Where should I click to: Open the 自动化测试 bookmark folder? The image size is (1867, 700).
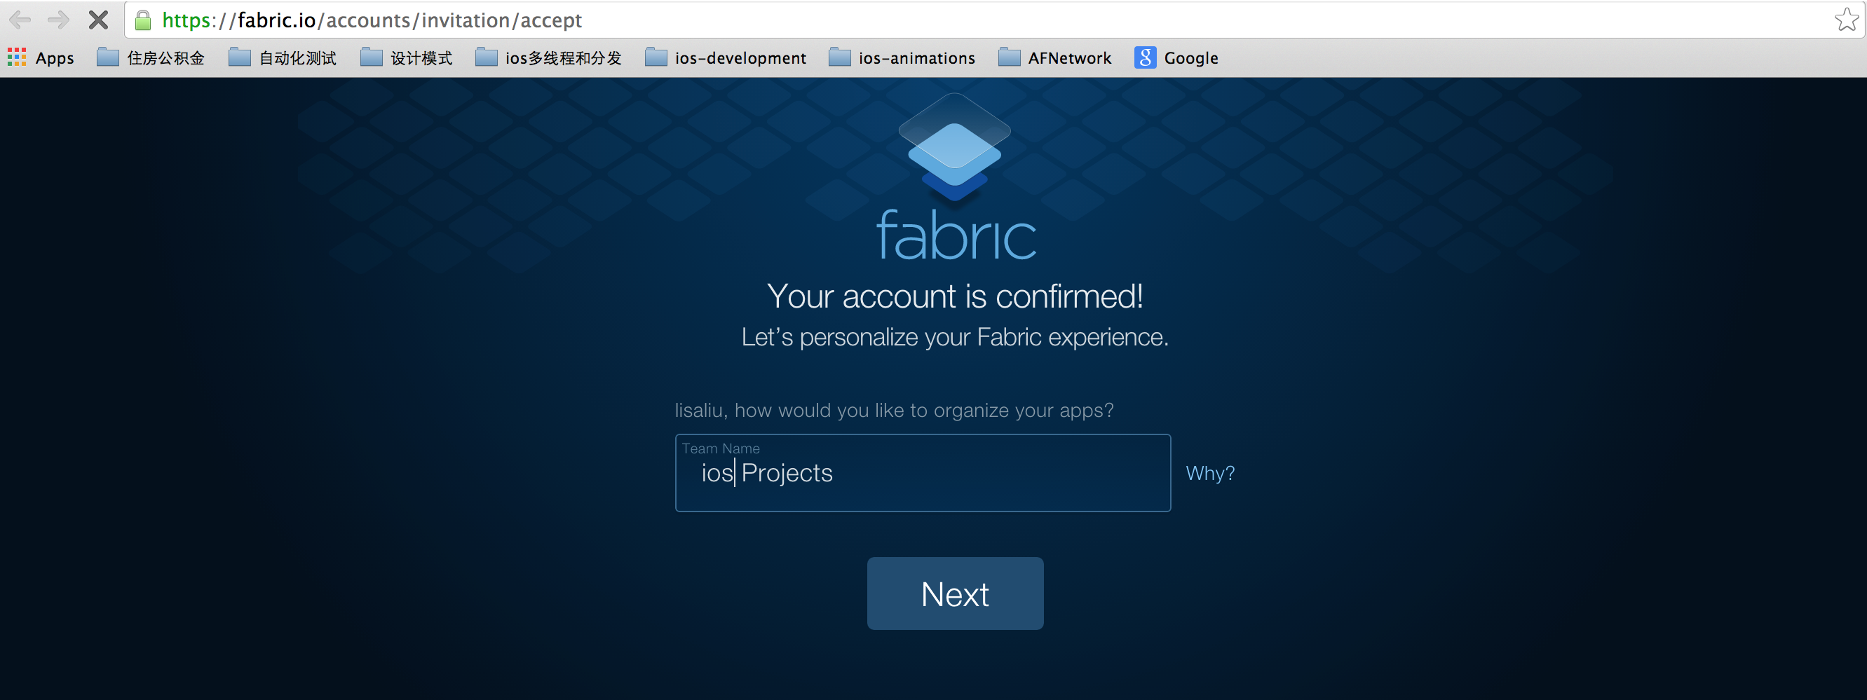[x=283, y=58]
